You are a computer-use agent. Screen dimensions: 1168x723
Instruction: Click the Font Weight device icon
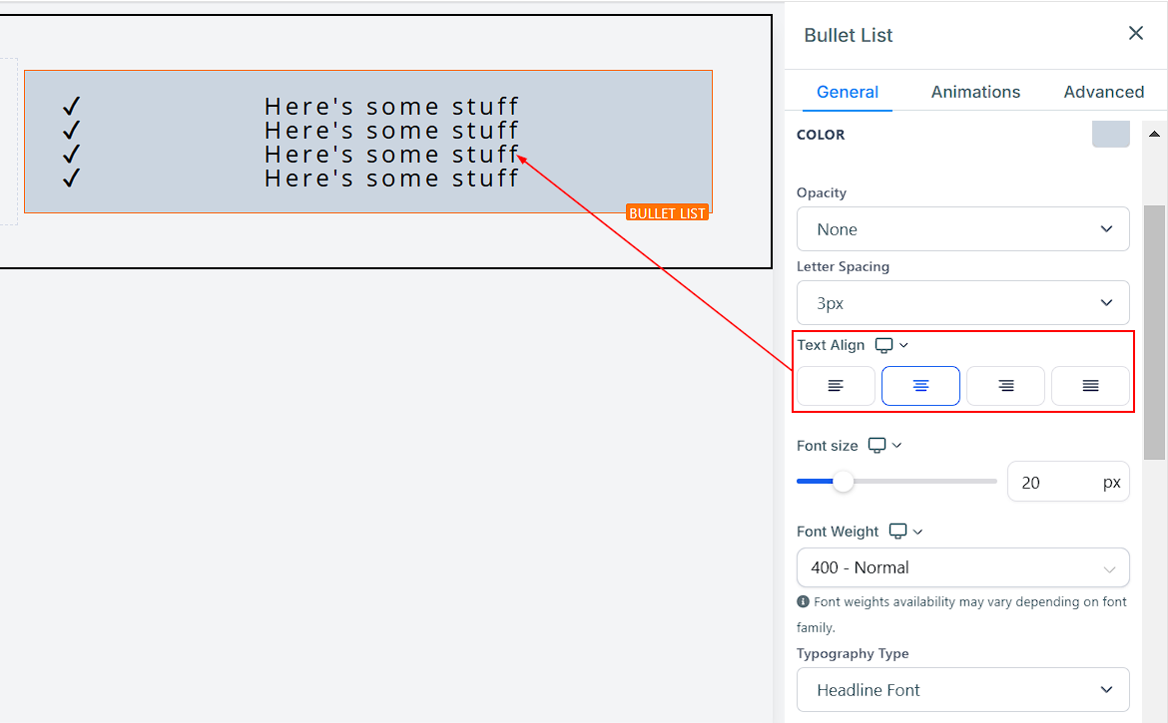tap(898, 532)
